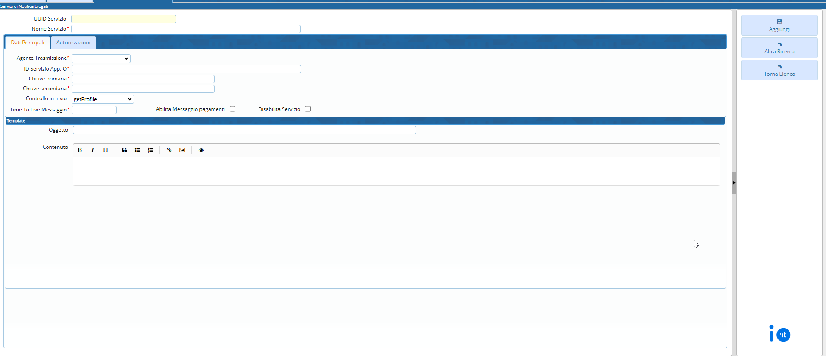Enable the Abilita Messaggio pagamenti checkbox
This screenshot has height=357, width=826.
click(233, 109)
